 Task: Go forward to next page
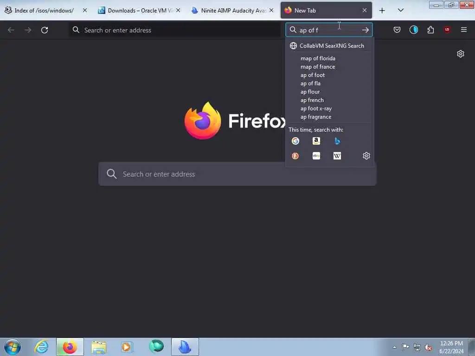[x=28, y=30]
